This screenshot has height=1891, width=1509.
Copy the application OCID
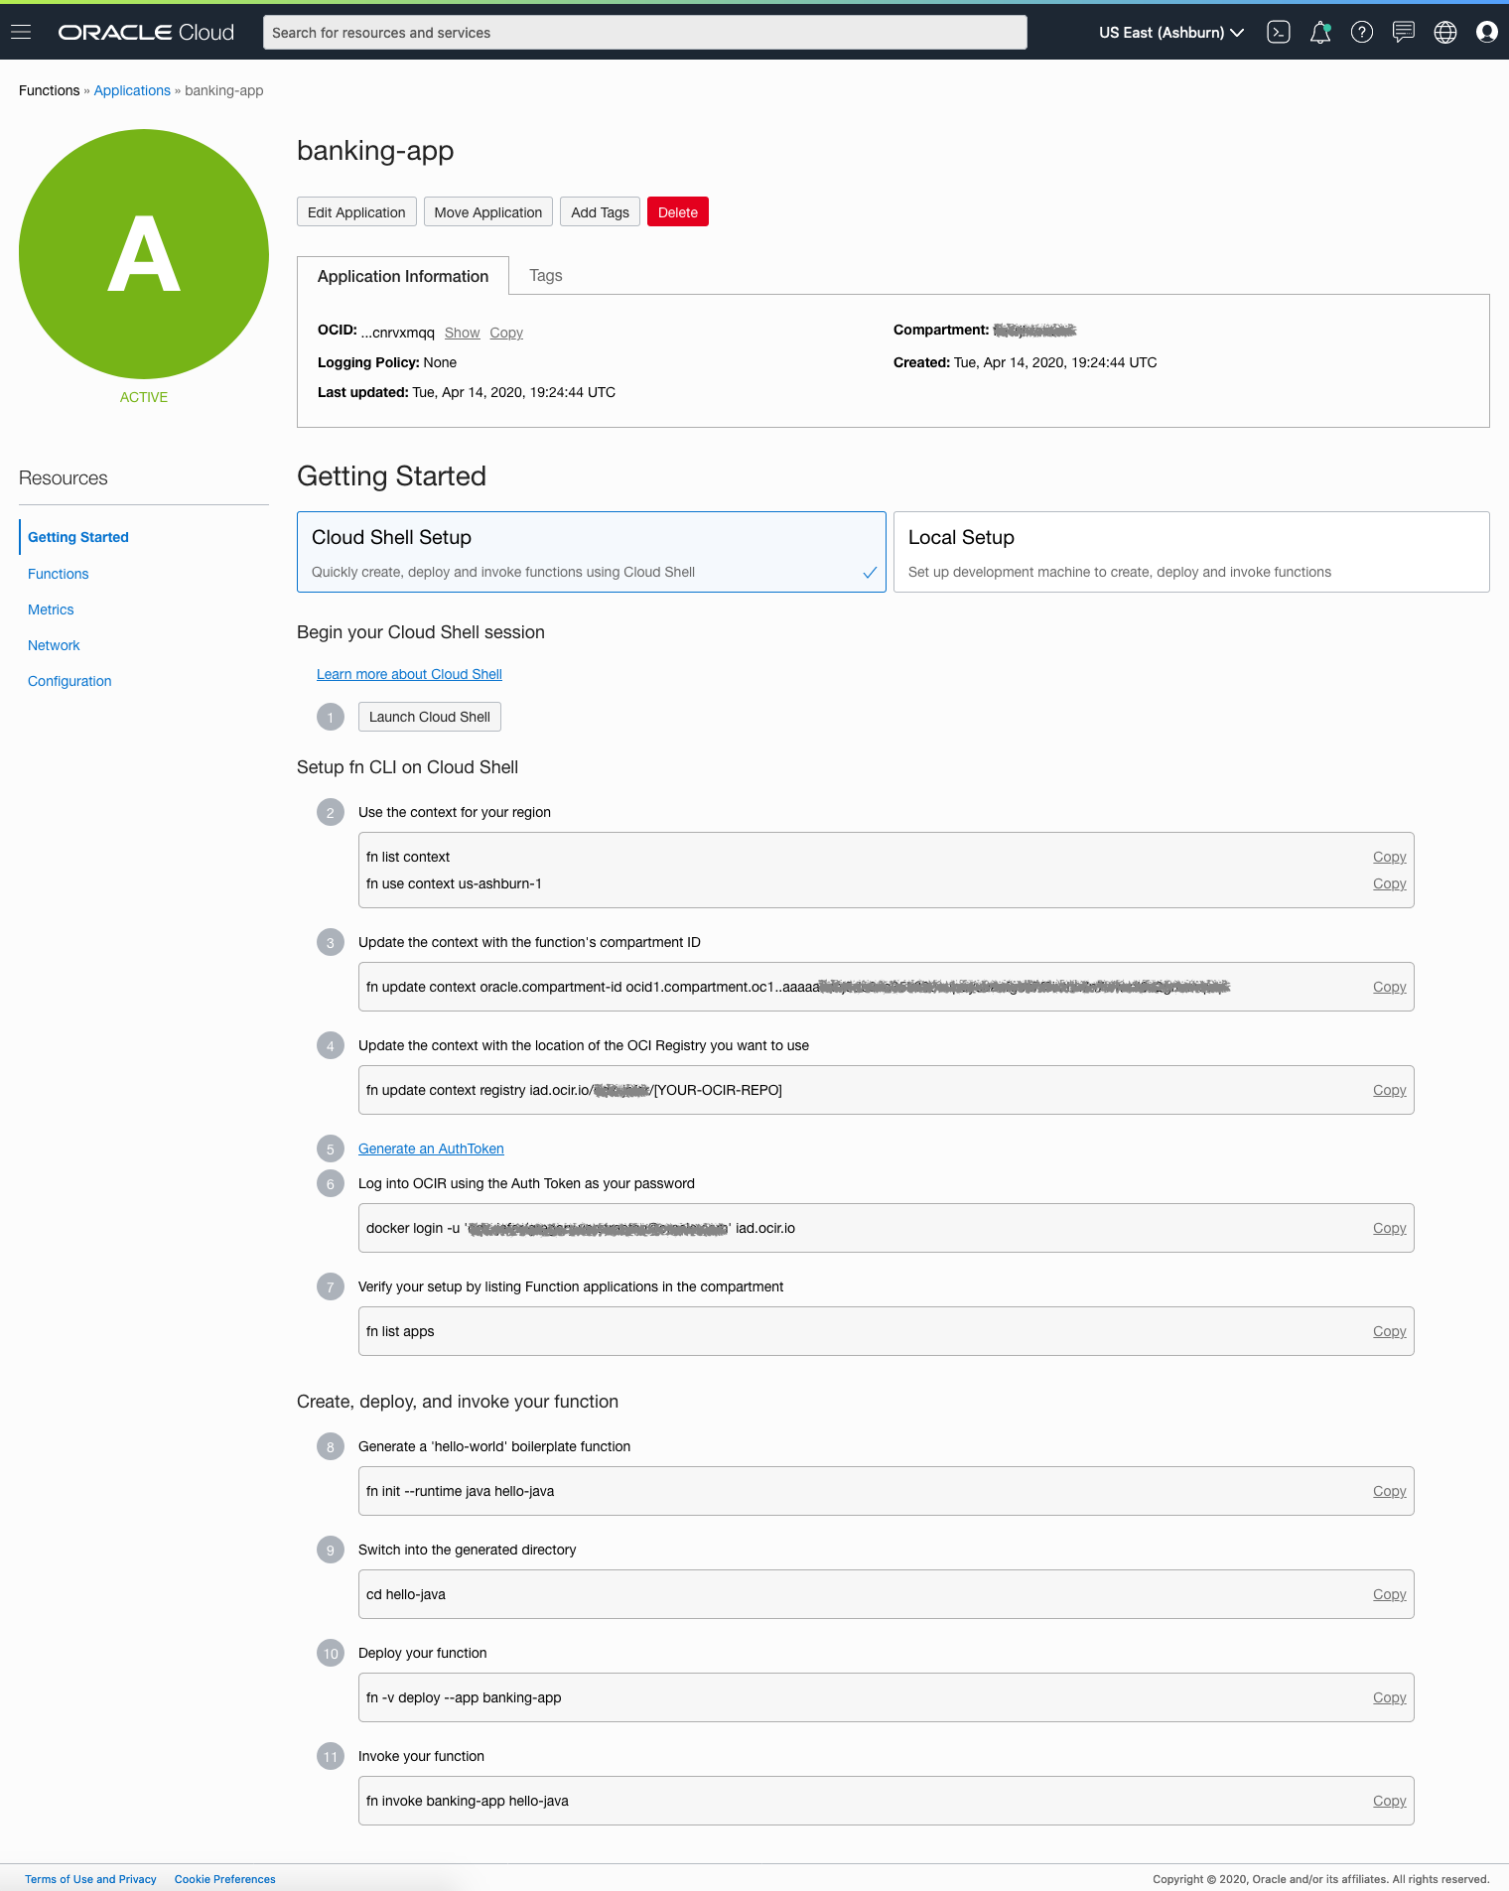click(506, 333)
